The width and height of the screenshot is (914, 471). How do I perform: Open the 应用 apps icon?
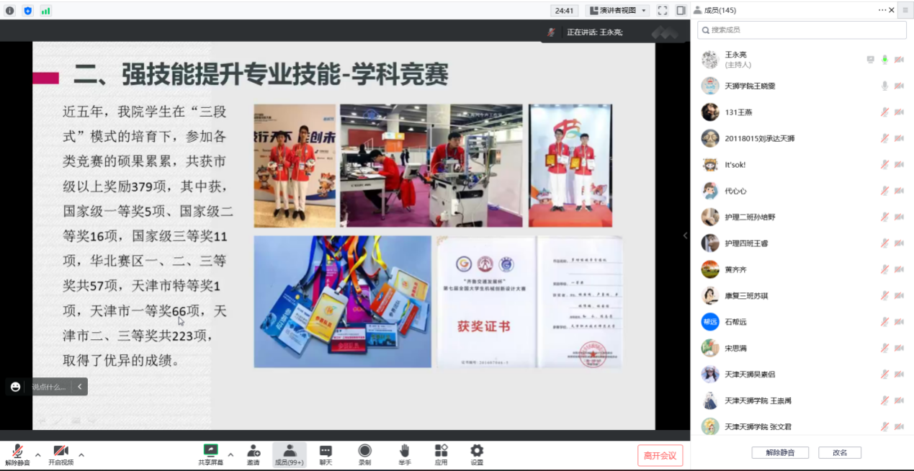[x=441, y=454]
